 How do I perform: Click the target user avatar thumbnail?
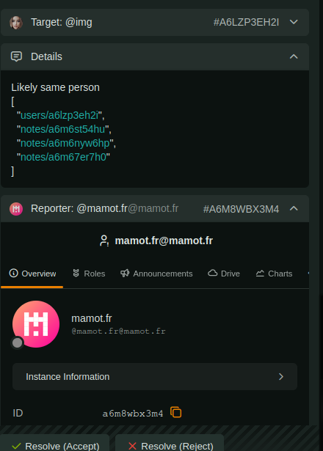[16, 23]
